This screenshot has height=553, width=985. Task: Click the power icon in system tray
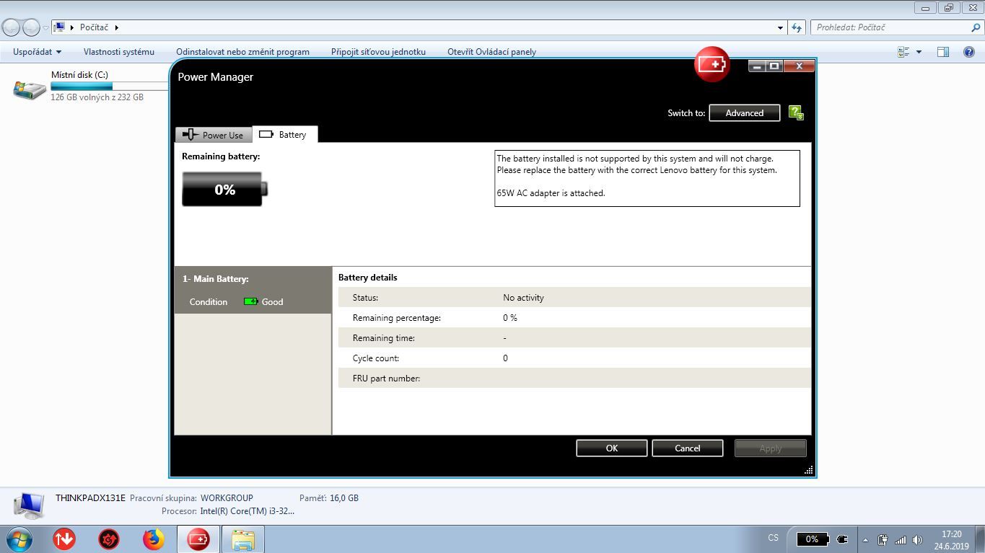pos(883,539)
